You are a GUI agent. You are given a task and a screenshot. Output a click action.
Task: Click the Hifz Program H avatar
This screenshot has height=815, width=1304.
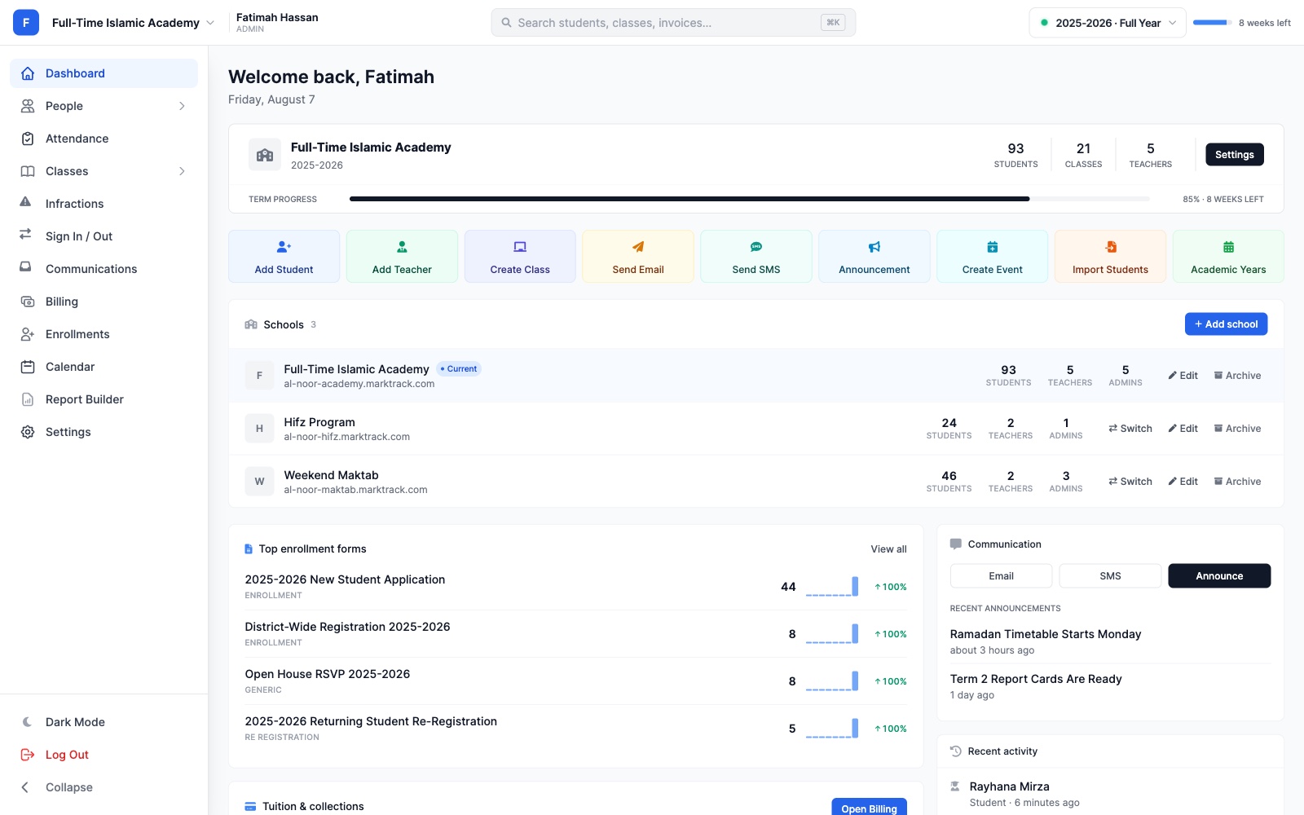[x=259, y=429]
